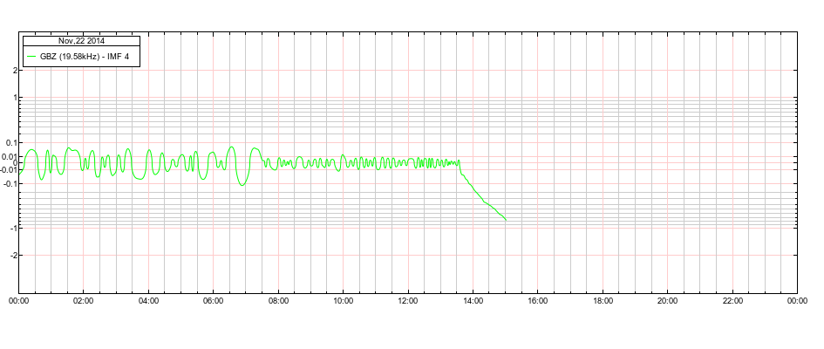
Task: Click x-axis label 04:00
Action: point(148,301)
